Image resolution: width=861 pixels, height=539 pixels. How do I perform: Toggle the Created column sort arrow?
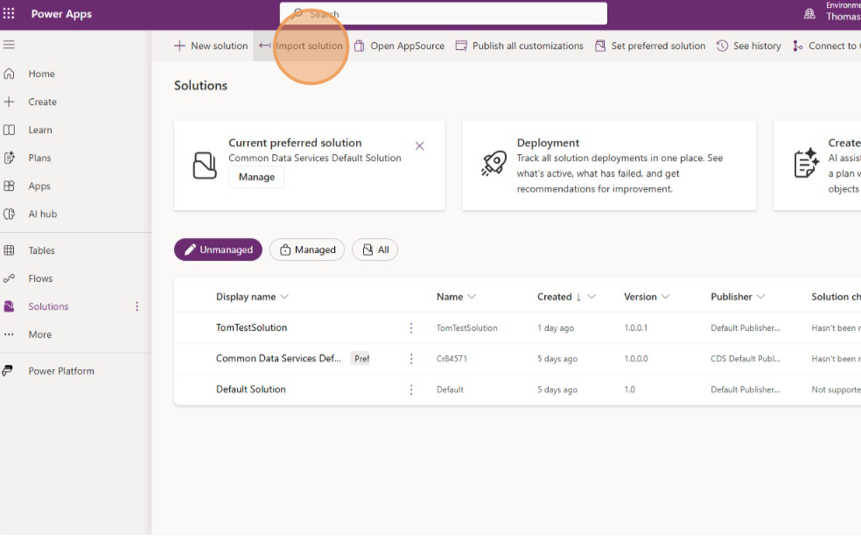click(x=578, y=297)
